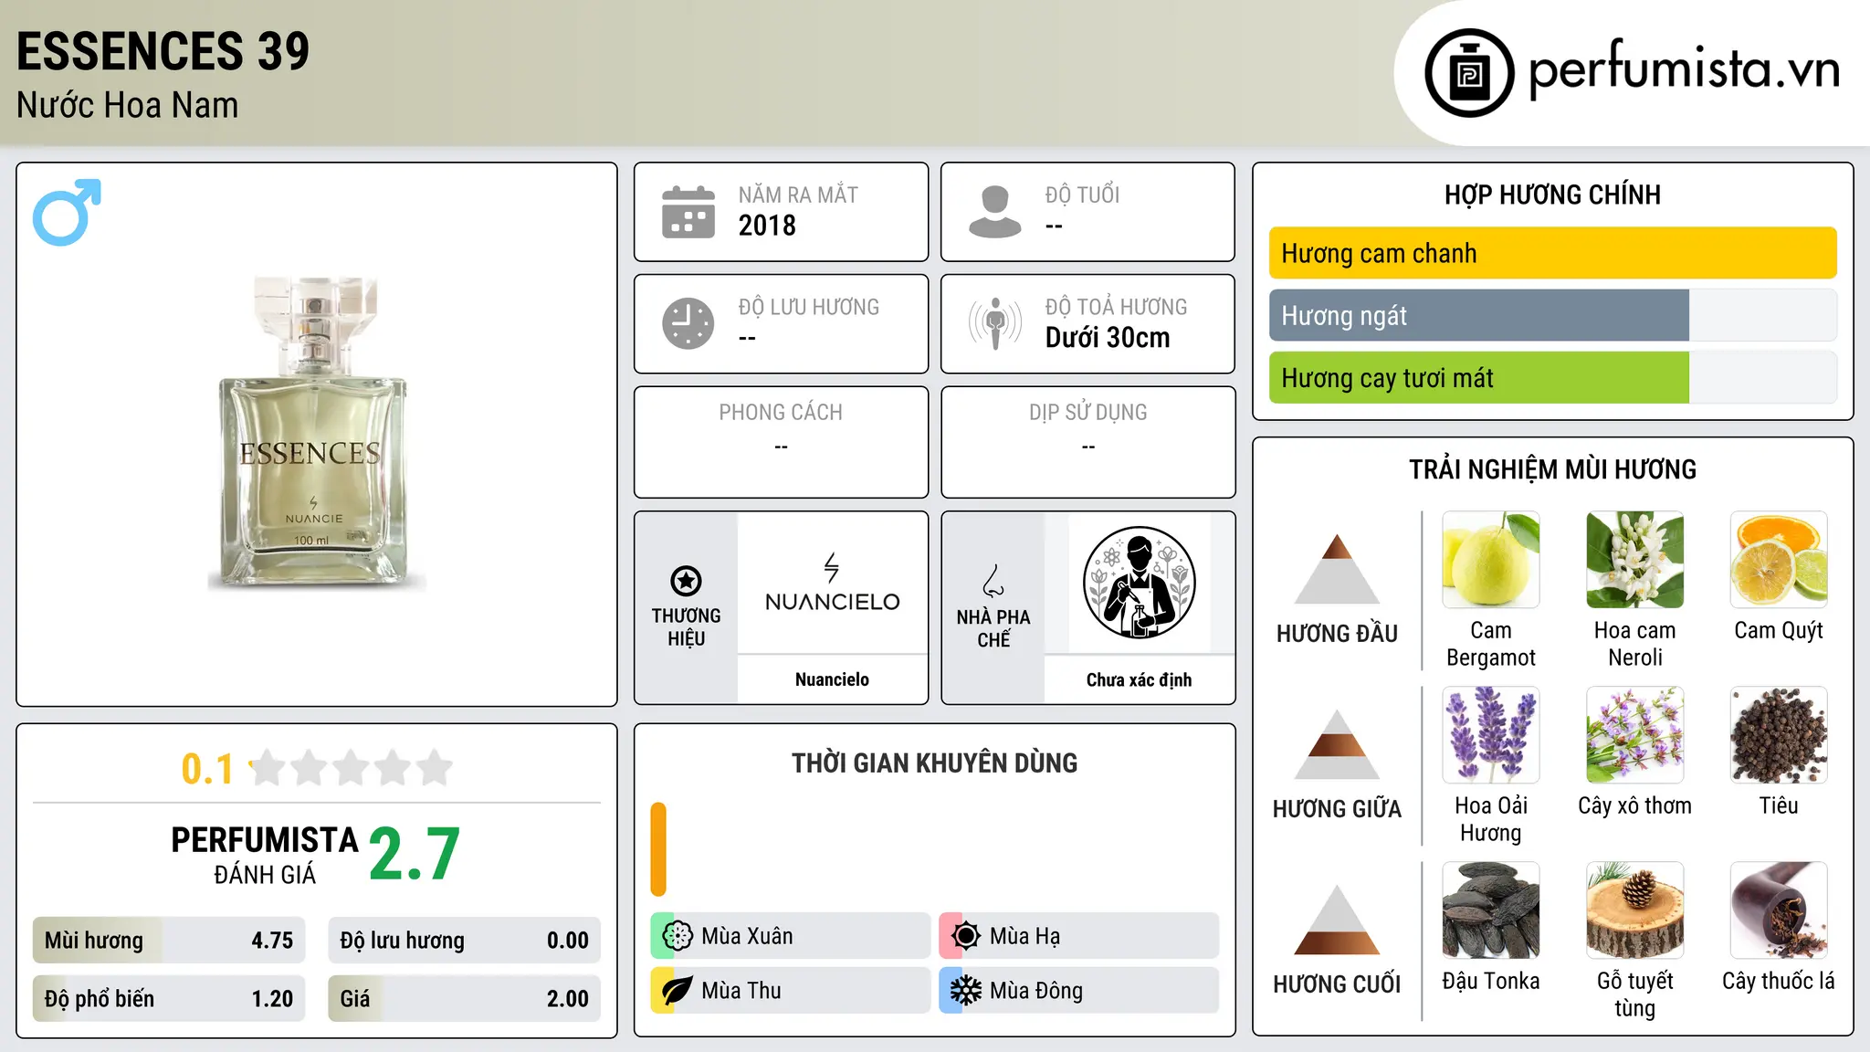
Task: Click the Dưới 30cm sillage value
Action: (x=1108, y=338)
